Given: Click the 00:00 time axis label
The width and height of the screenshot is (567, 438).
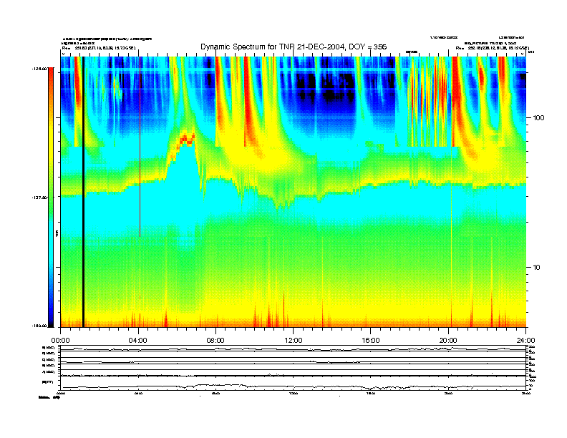Looking at the screenshot, I should coord(60,341).
